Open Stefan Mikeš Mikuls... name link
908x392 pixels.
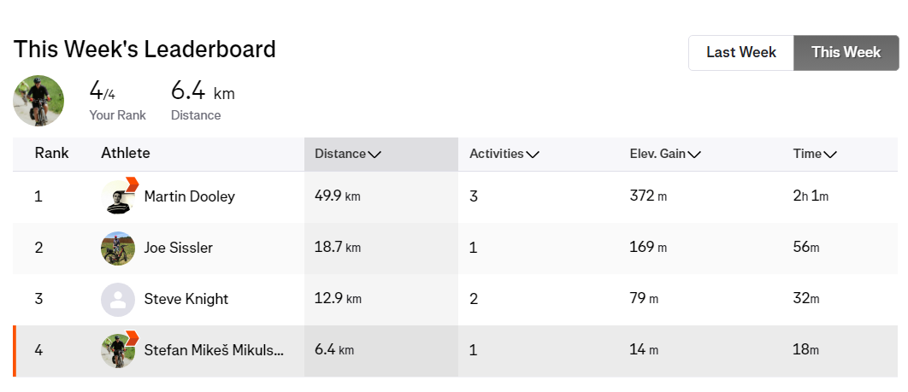(214, 350)
